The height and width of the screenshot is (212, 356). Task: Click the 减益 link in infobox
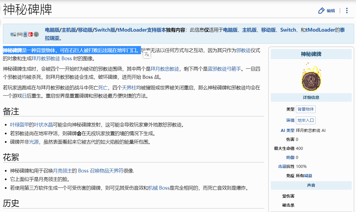[308, 176]
